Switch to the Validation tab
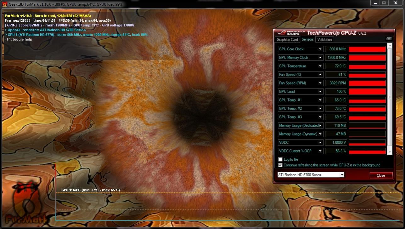405x229 pixels. tap(324, 40)
